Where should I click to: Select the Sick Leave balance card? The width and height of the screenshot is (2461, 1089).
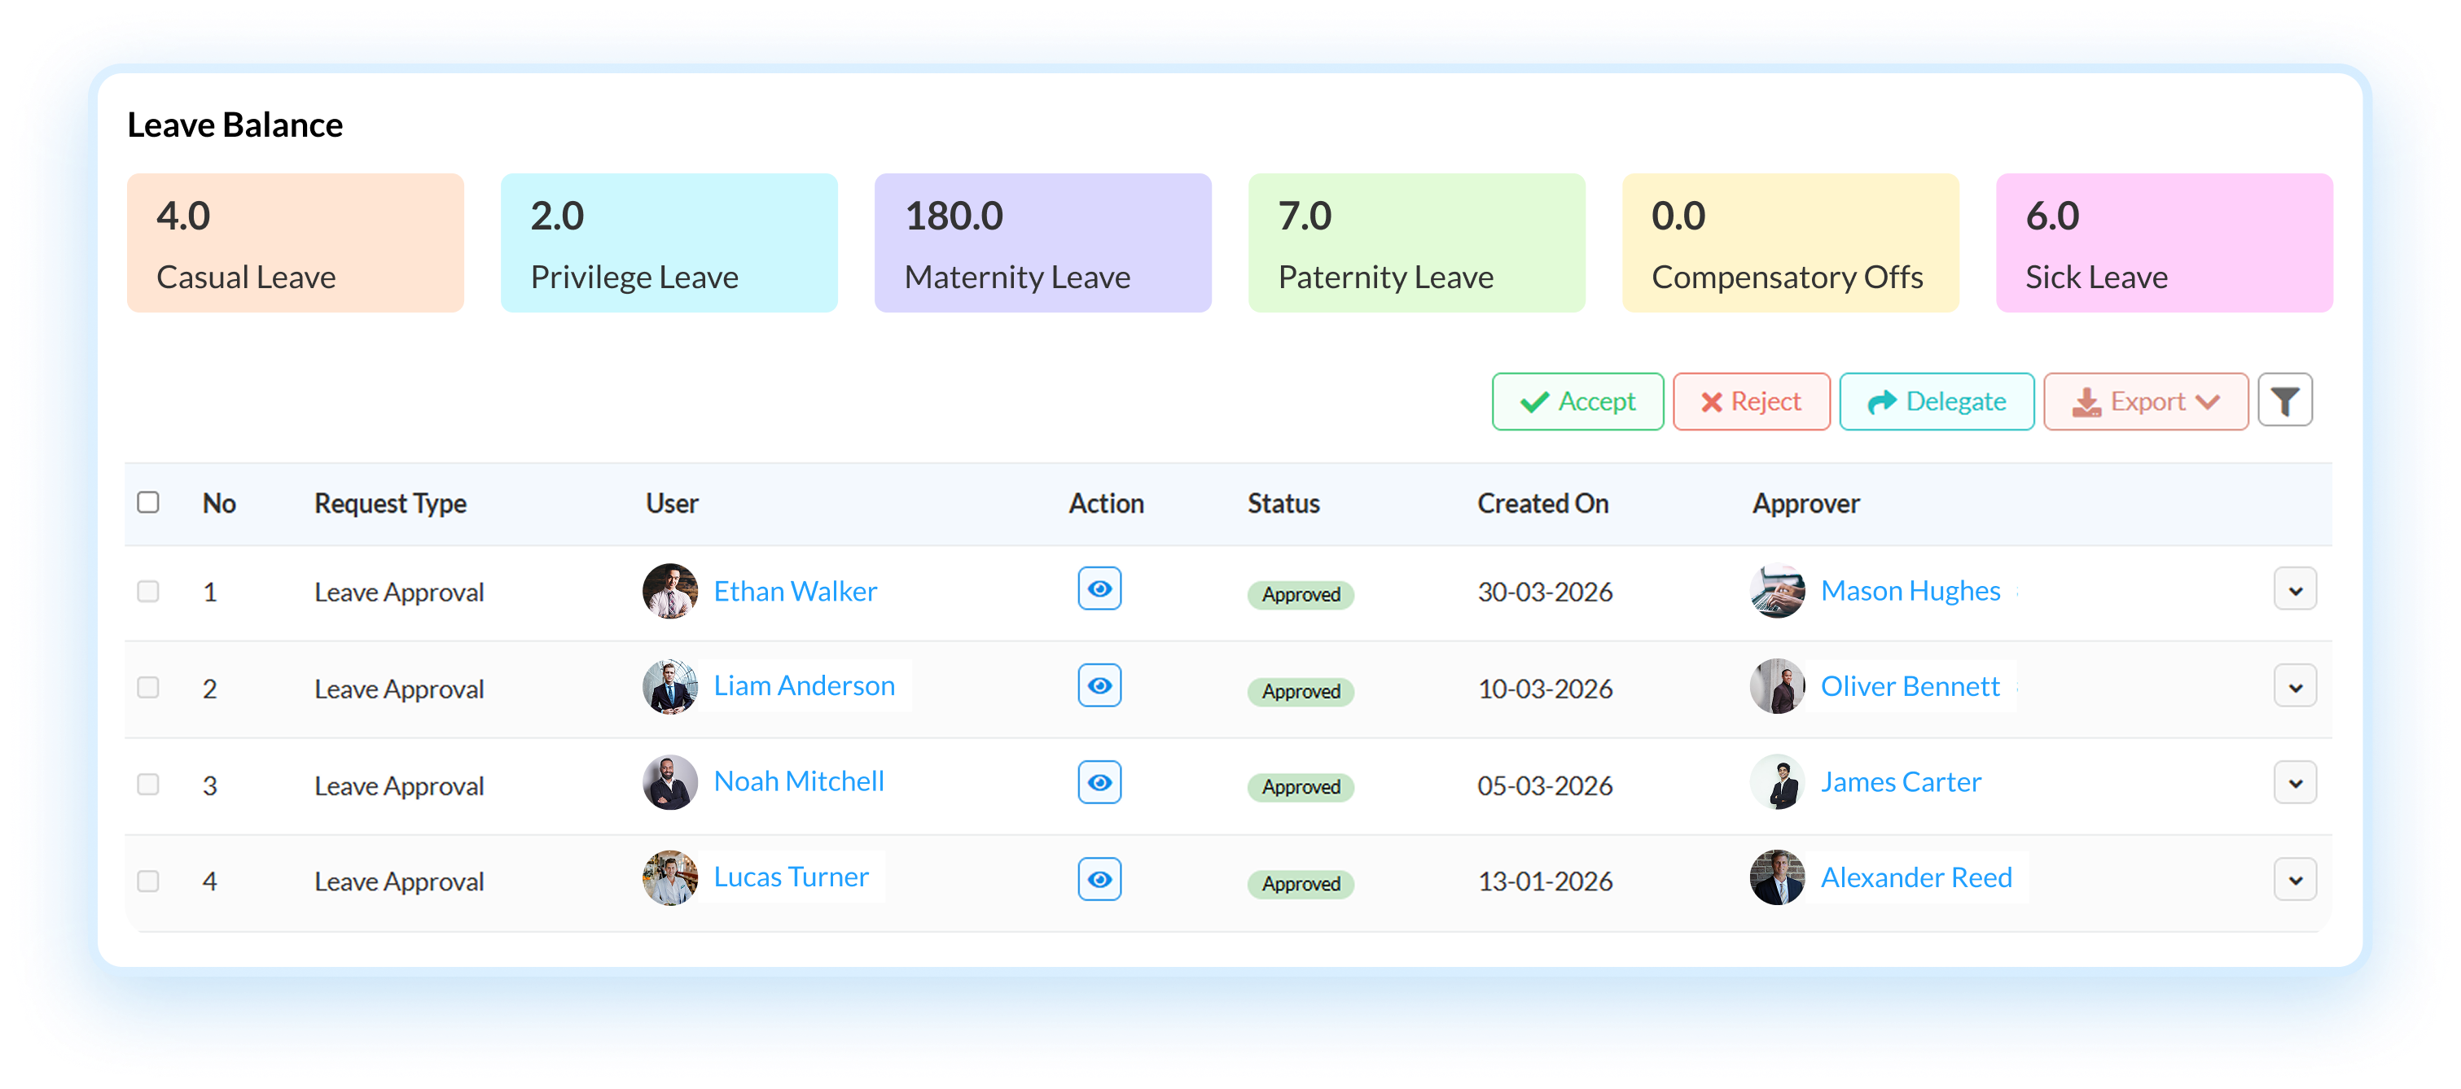tap(2164, 243)
